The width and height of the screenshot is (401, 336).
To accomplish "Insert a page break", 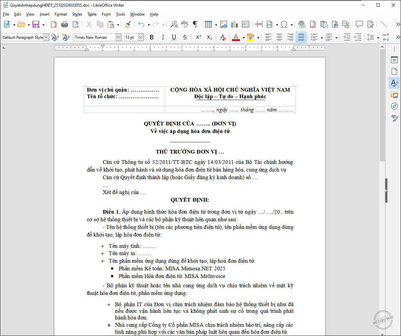I will click(259, 24).
